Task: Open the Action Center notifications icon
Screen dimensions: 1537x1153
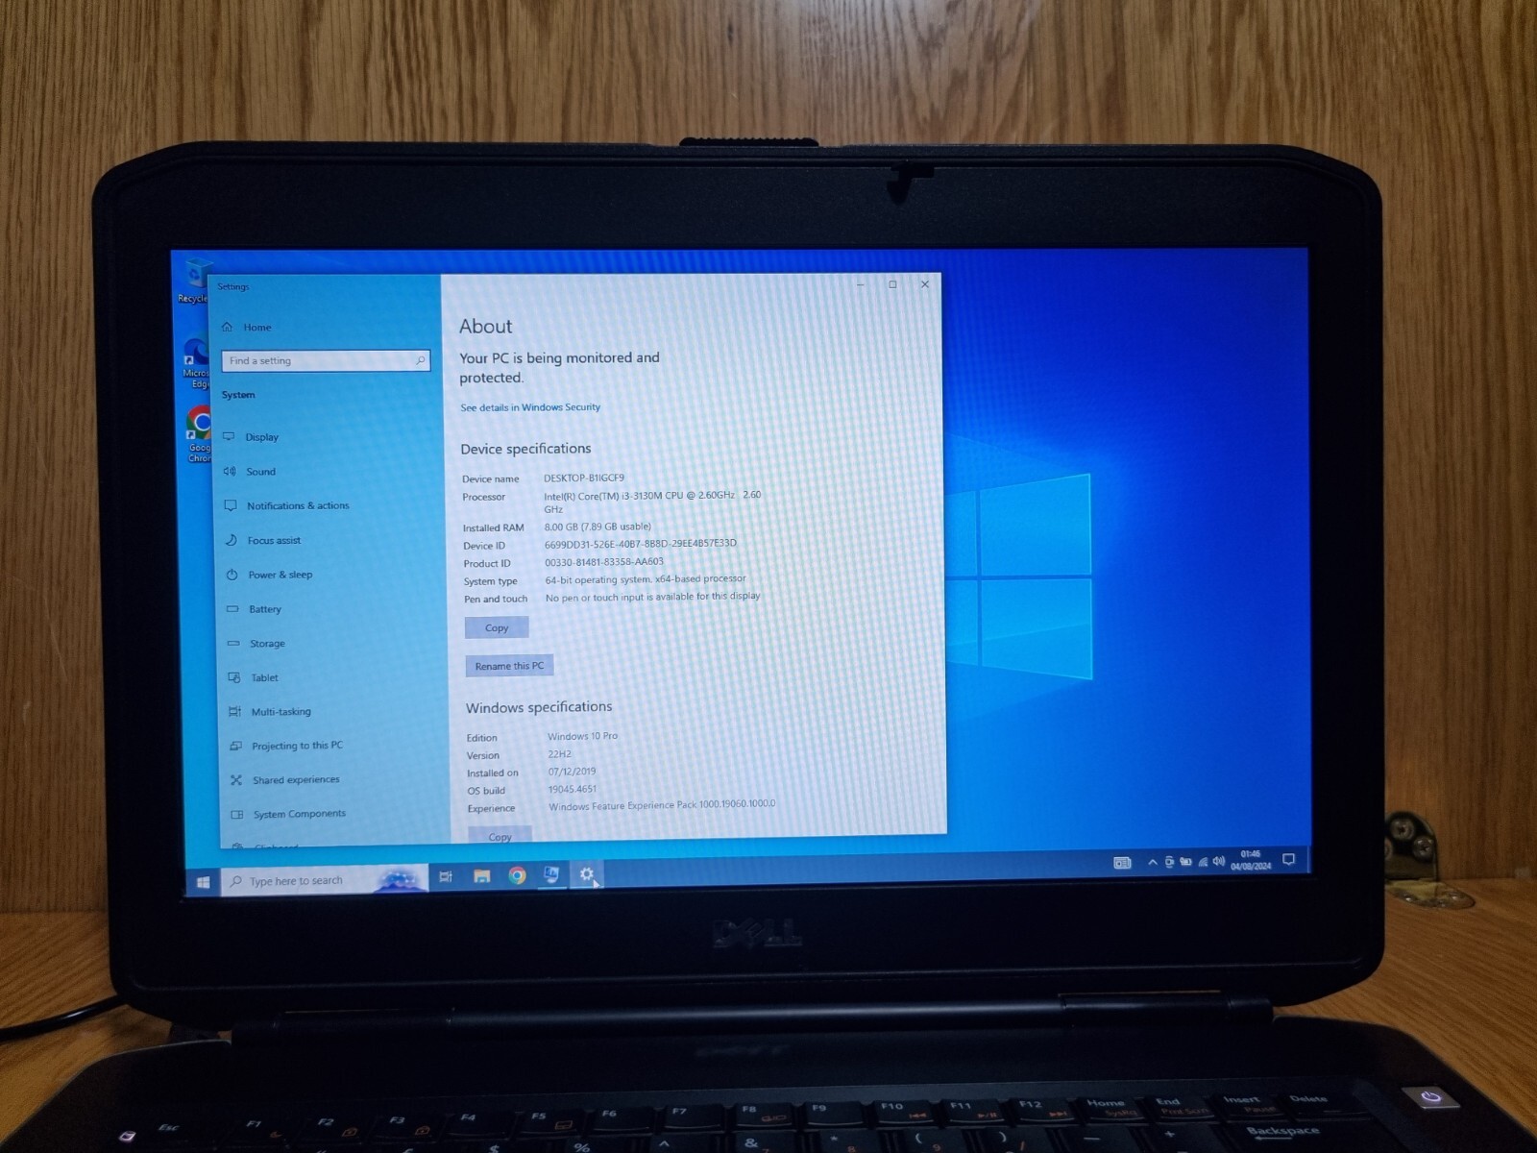Action: point(1289,859)
